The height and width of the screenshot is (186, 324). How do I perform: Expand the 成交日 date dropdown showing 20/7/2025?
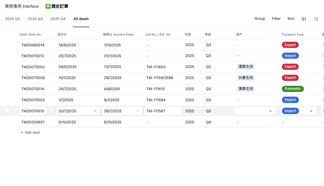pyautogui.click(x=95, y=111)
